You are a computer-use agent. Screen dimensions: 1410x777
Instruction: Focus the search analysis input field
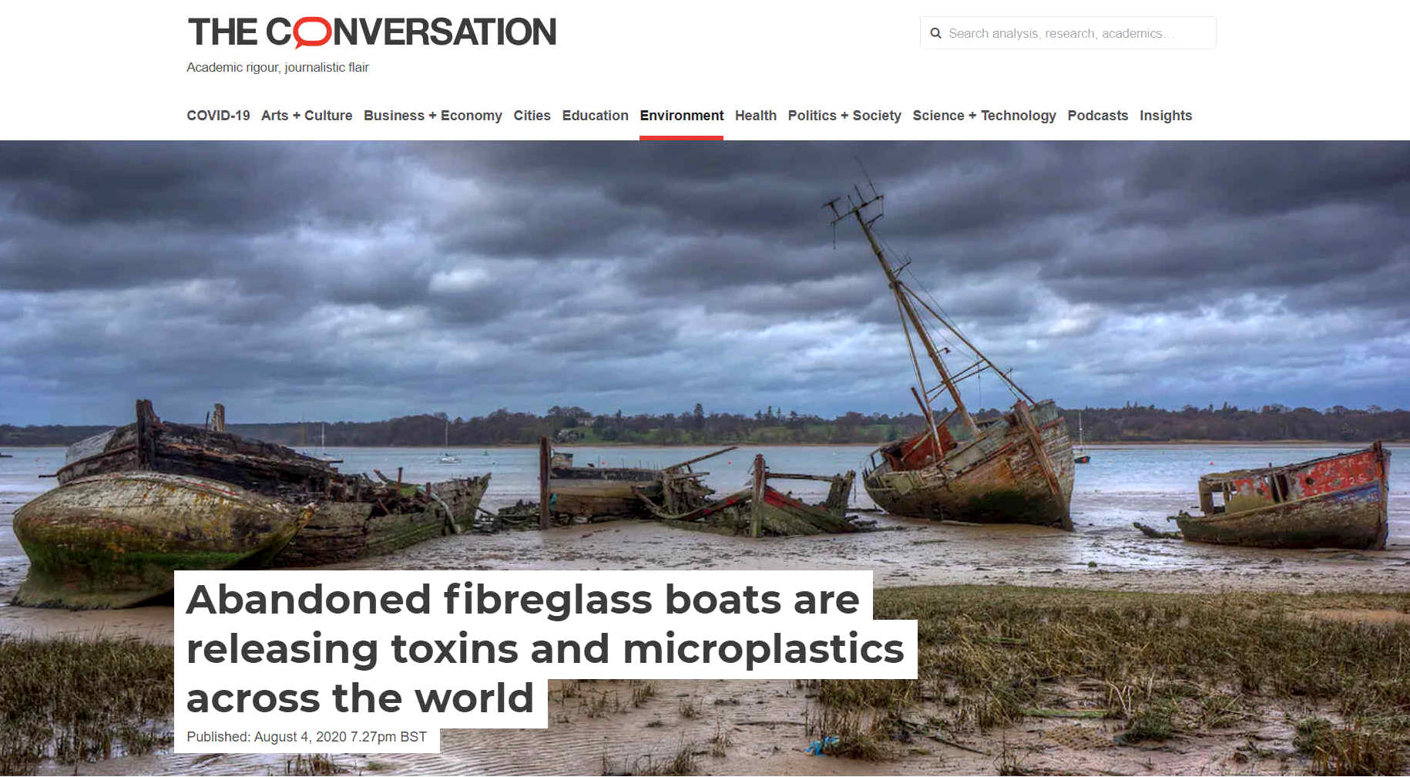coord(1068,33)
